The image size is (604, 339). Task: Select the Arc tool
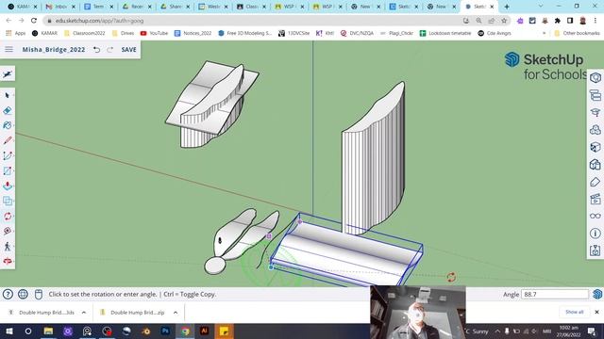click(8, 155)
